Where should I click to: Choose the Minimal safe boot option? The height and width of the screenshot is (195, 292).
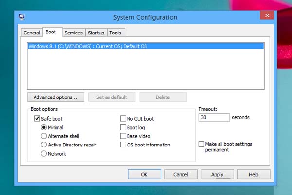[x=44, y=127]
